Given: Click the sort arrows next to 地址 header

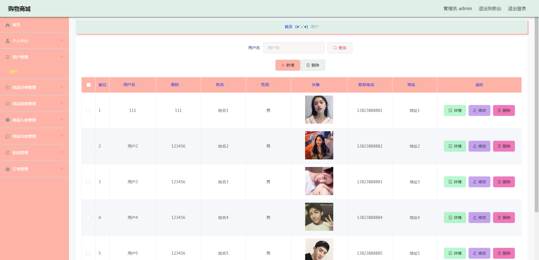Looking at the screenshot, I should pos(419,85).
